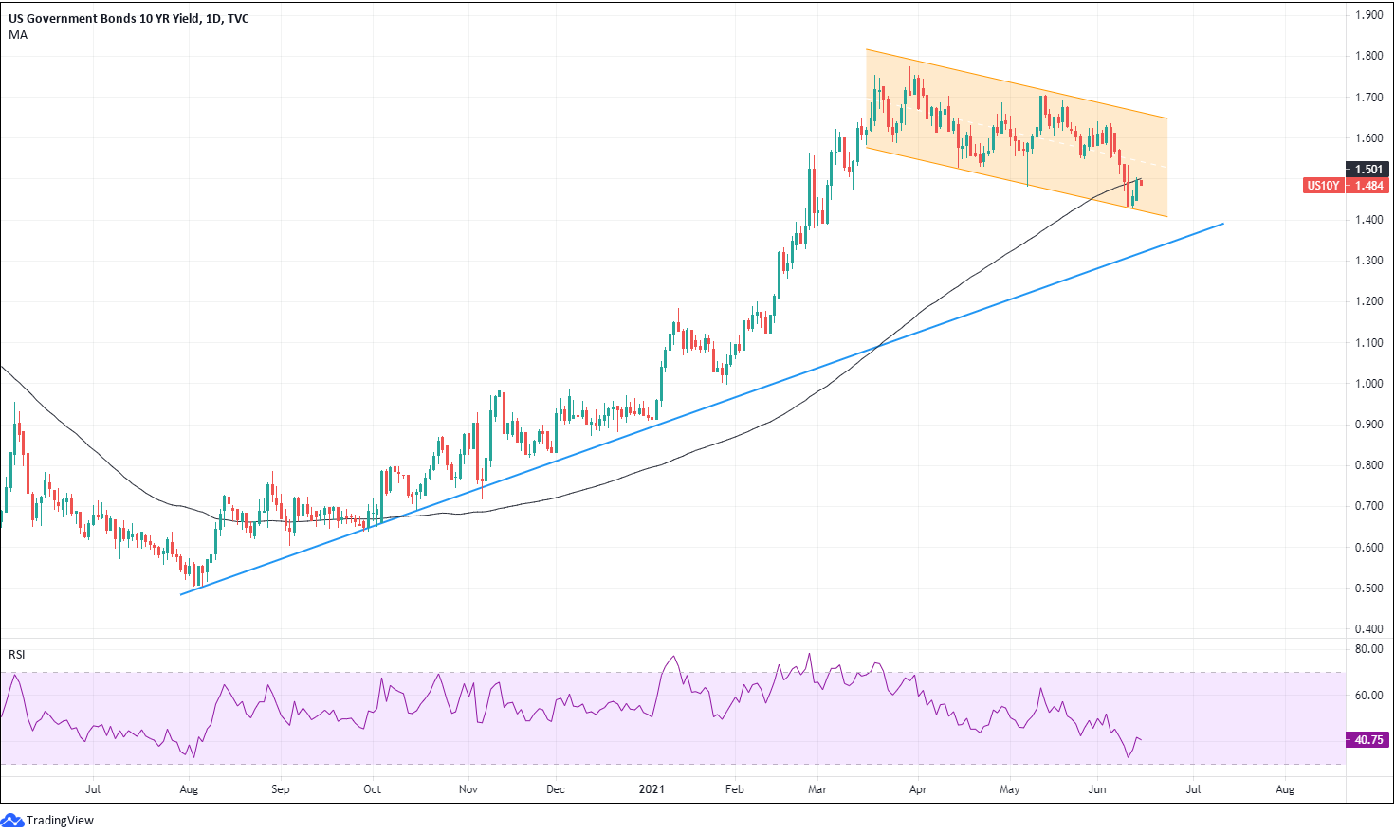Select the RSI pane label
The width and height of the screenshot is (1395, 833).
pos(17,655)
